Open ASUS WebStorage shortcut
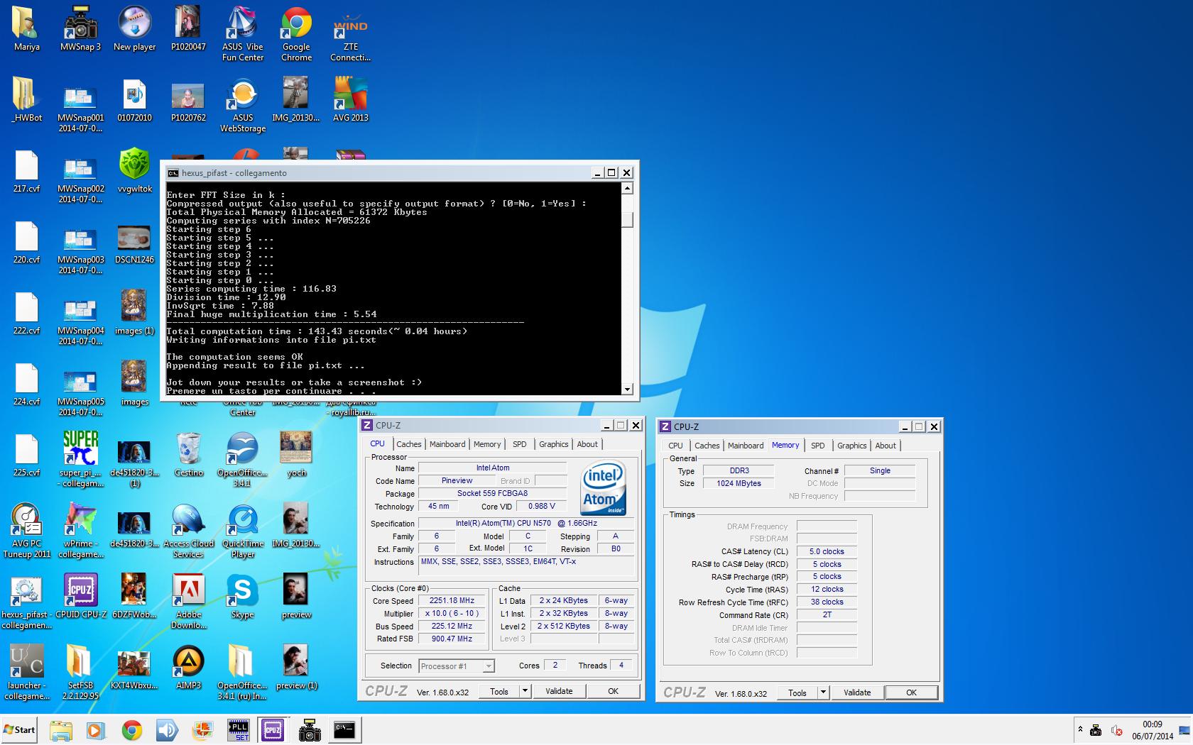This screenshot has height=745, width=1193. 242,104
